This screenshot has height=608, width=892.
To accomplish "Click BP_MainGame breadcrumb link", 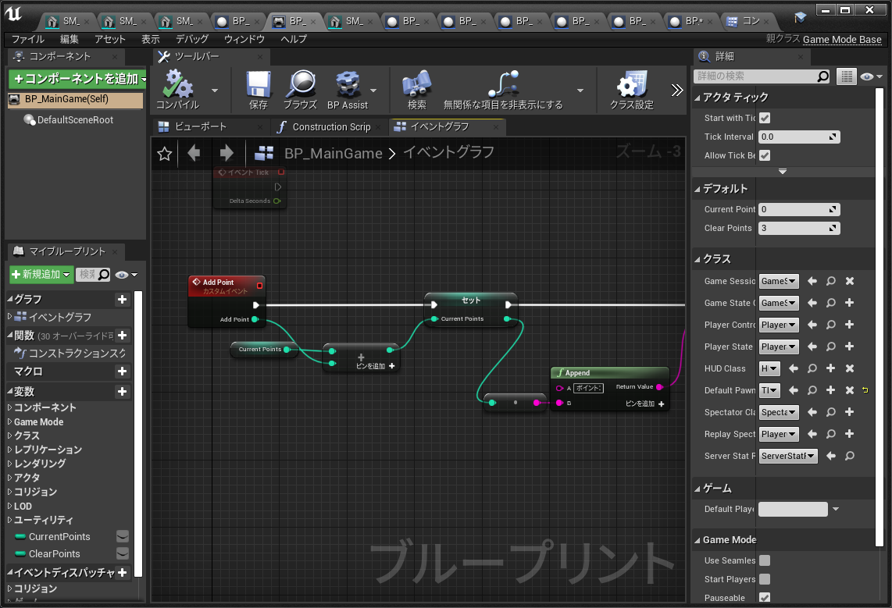I will 333,154.
